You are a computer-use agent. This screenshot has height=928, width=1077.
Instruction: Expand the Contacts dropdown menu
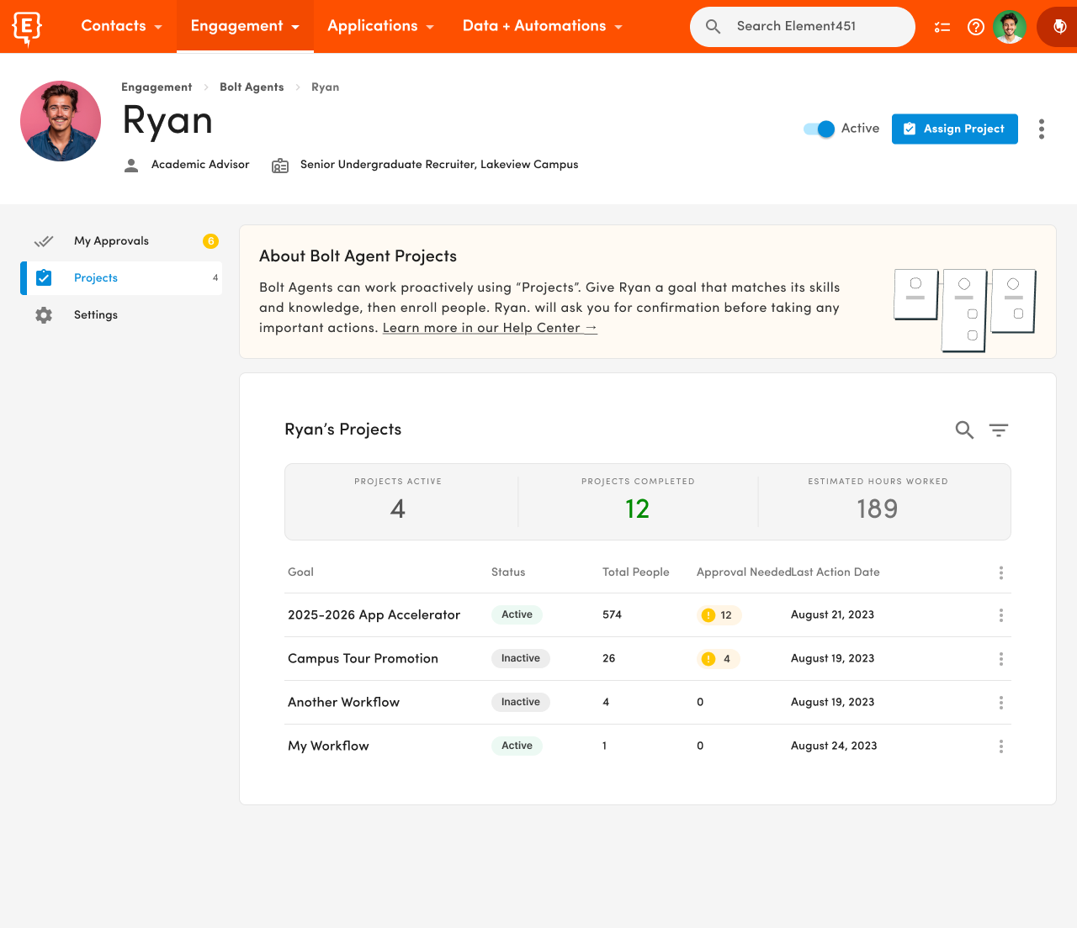[x=121, y=26]
